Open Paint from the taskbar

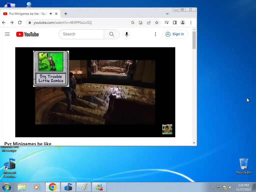(83, 187)
